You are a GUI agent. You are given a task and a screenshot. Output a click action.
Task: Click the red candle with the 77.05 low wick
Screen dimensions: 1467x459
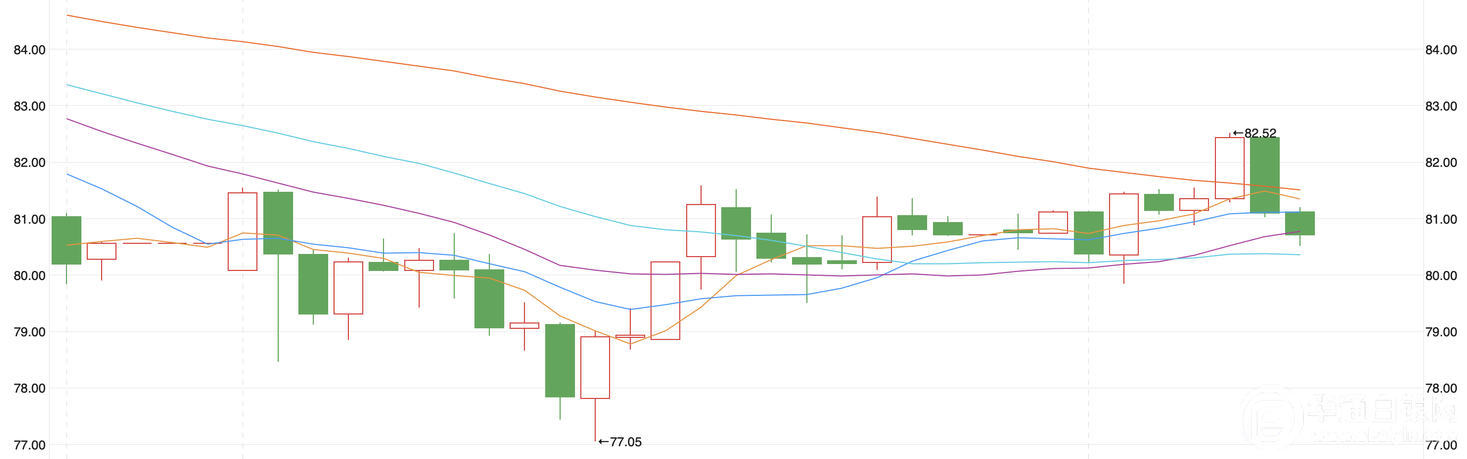(595, 368)
